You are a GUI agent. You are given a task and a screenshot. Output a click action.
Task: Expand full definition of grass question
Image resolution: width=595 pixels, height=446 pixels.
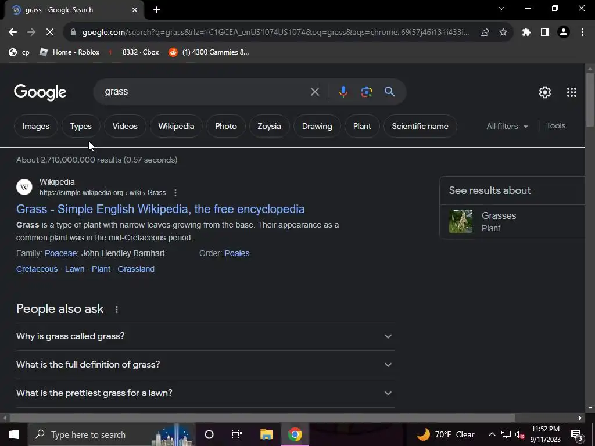(x=205, y=365)
